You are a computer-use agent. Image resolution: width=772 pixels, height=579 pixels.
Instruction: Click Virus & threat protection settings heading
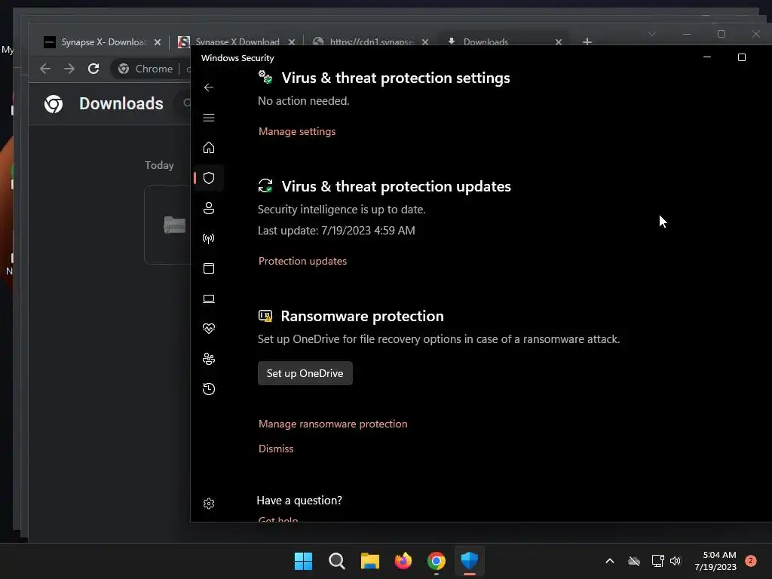tap(395, 78)
